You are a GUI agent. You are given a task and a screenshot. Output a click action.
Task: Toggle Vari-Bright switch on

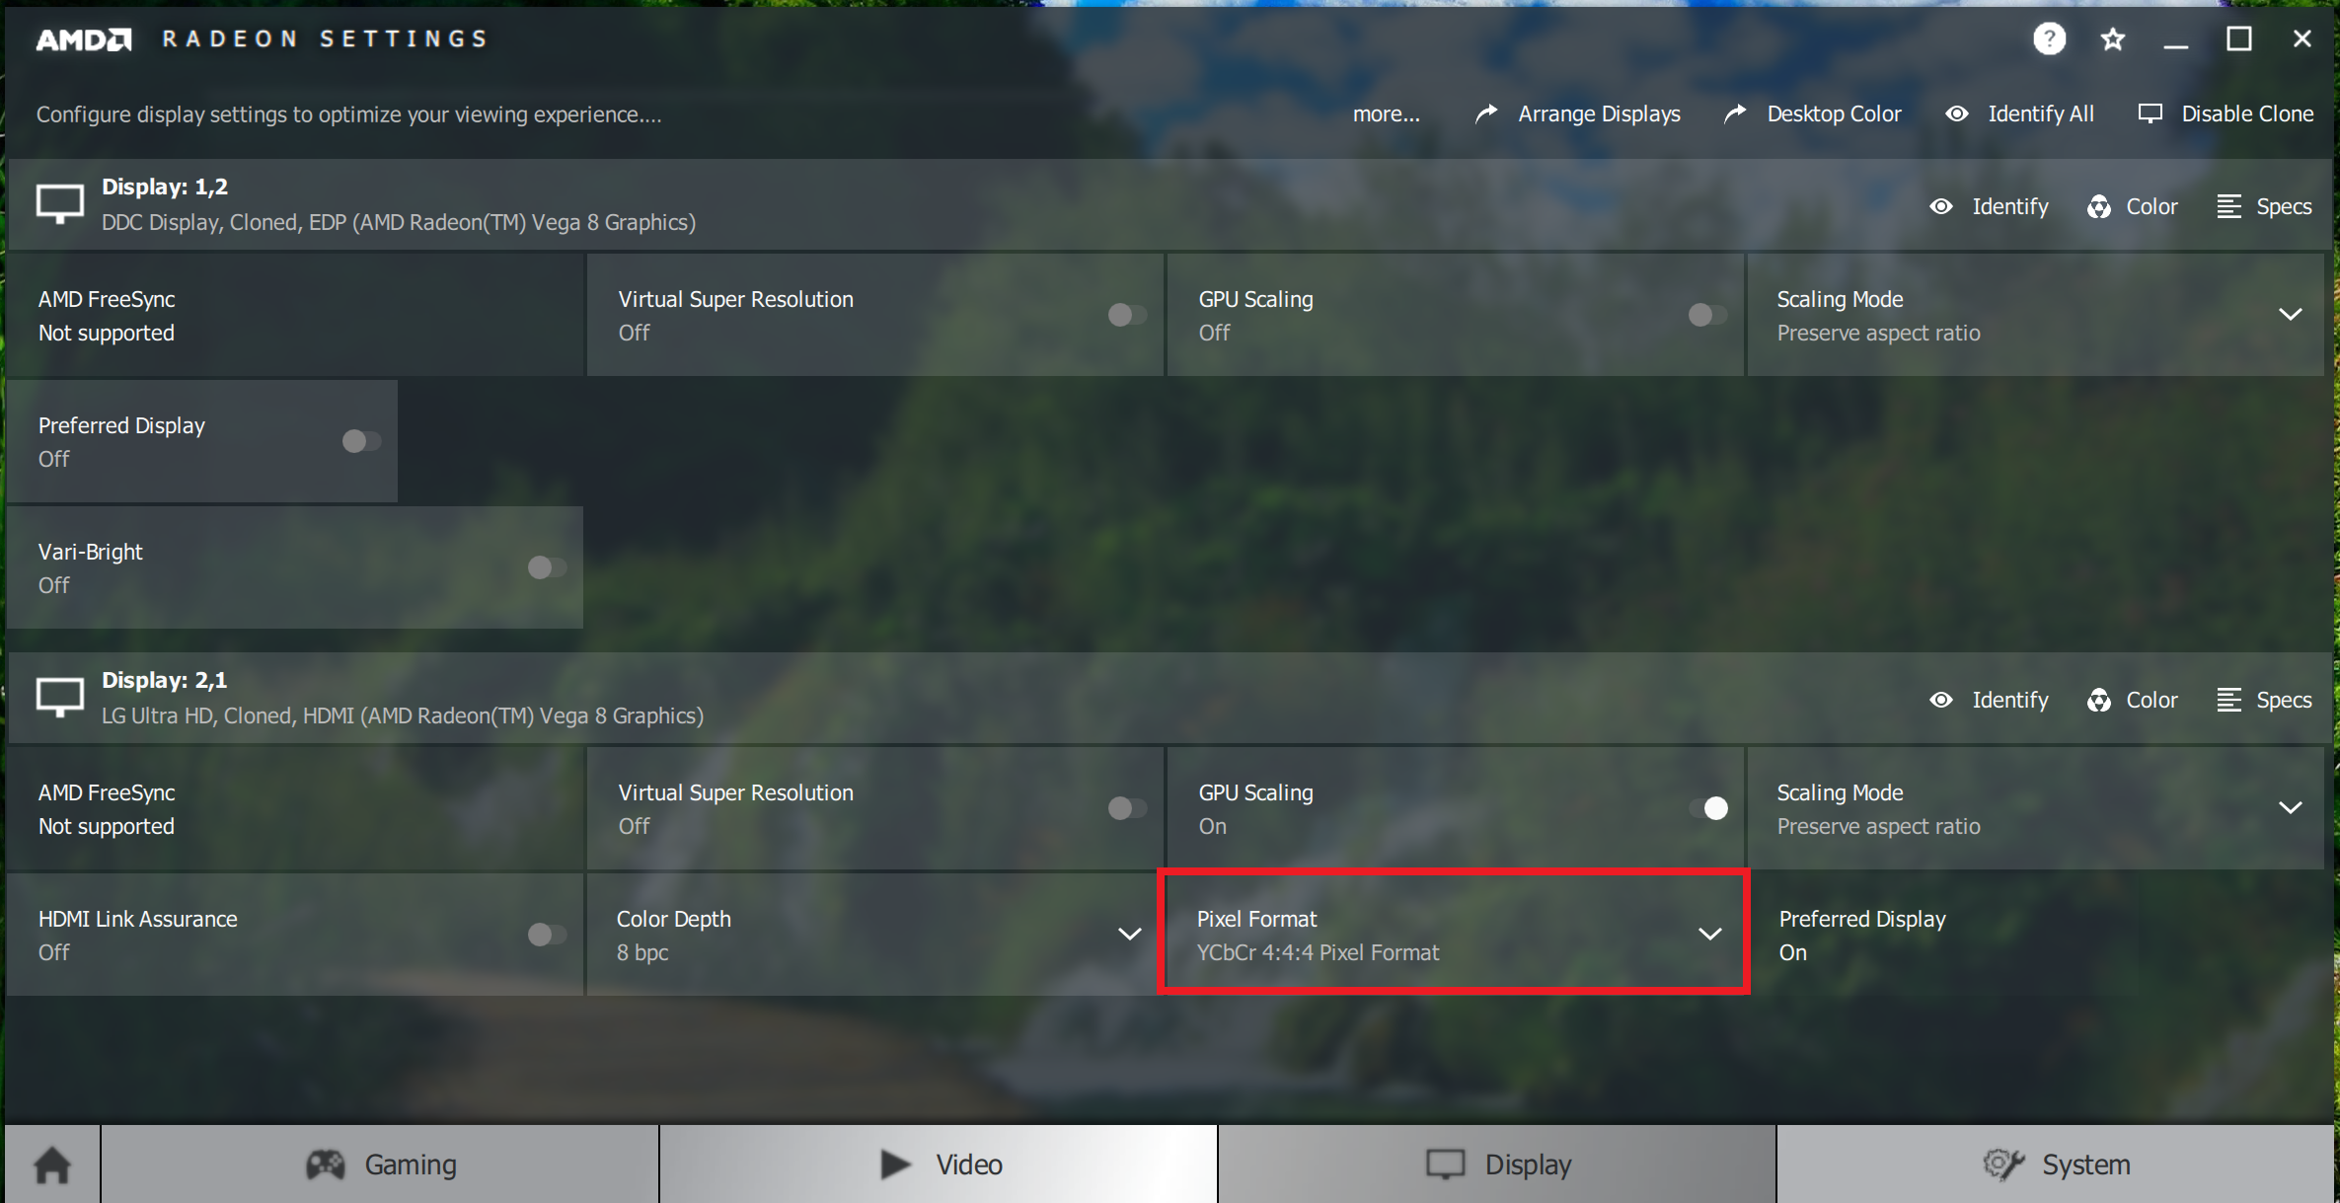547,567
